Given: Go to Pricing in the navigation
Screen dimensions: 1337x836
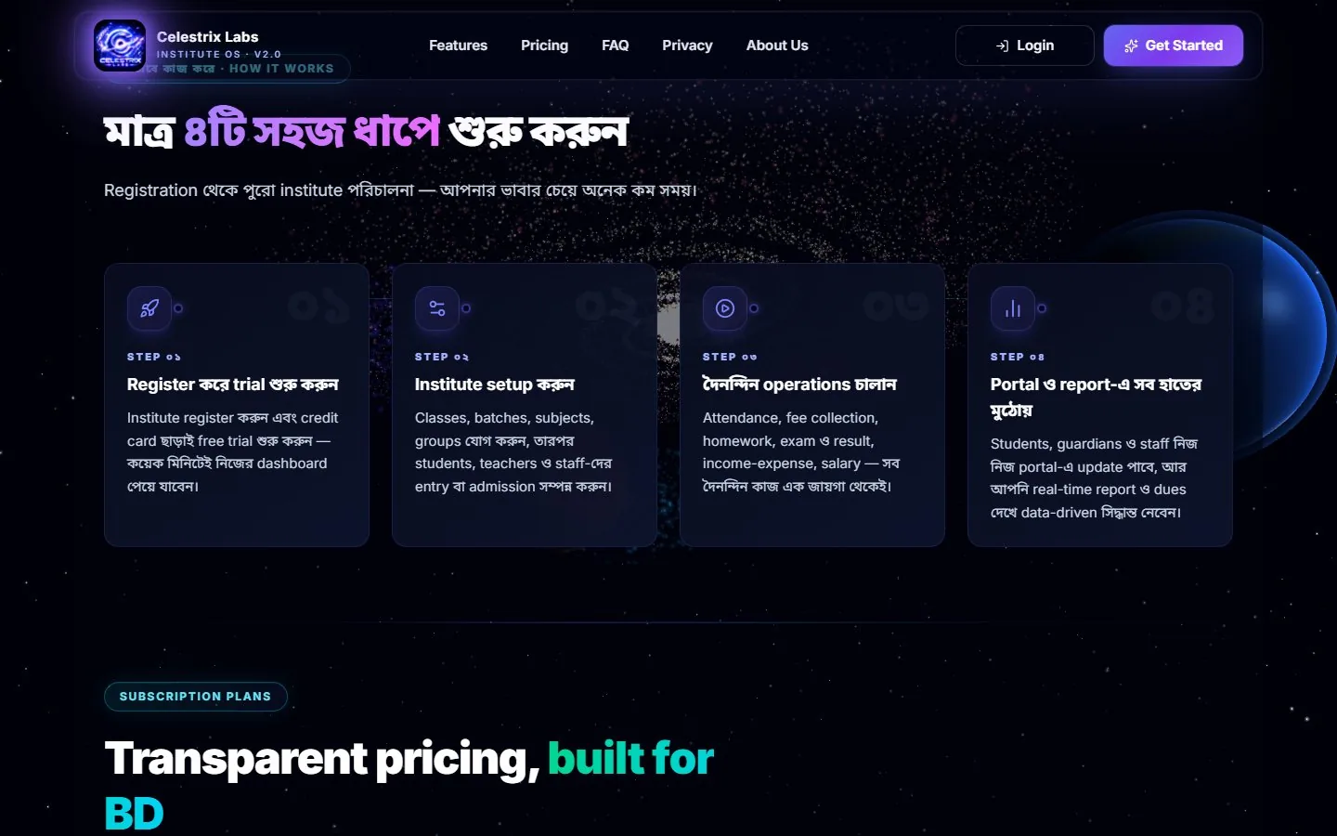Looking at the screenshot, I should pos(544,46).
